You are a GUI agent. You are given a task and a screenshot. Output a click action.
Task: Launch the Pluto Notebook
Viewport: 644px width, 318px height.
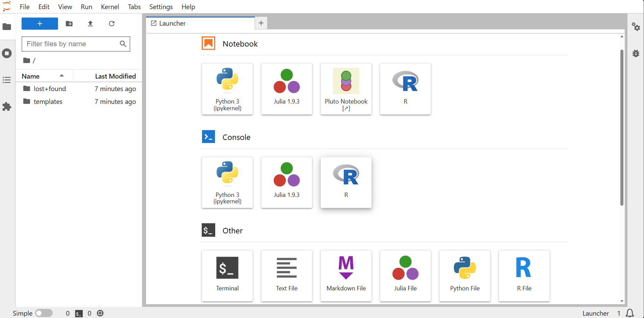(x=346, y=89)
